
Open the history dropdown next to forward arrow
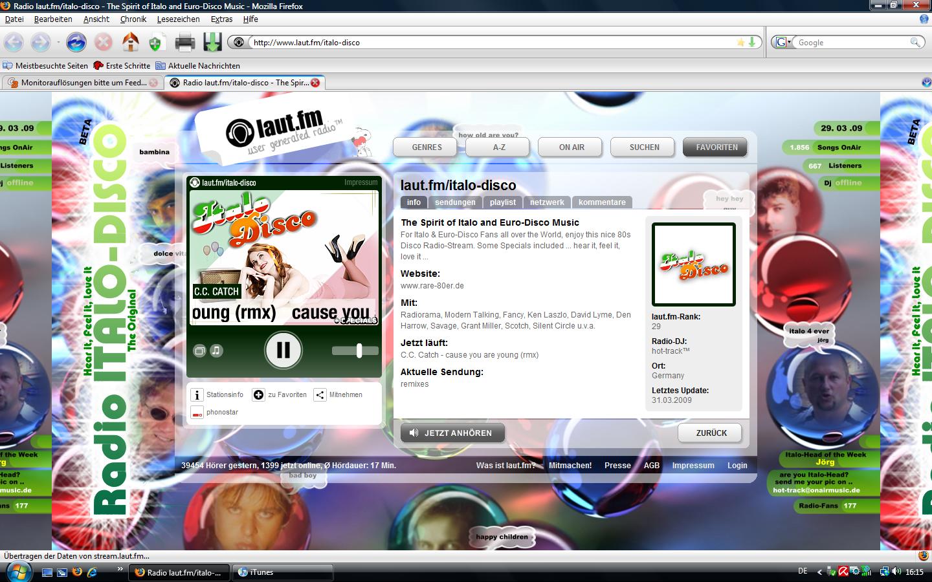58,43
